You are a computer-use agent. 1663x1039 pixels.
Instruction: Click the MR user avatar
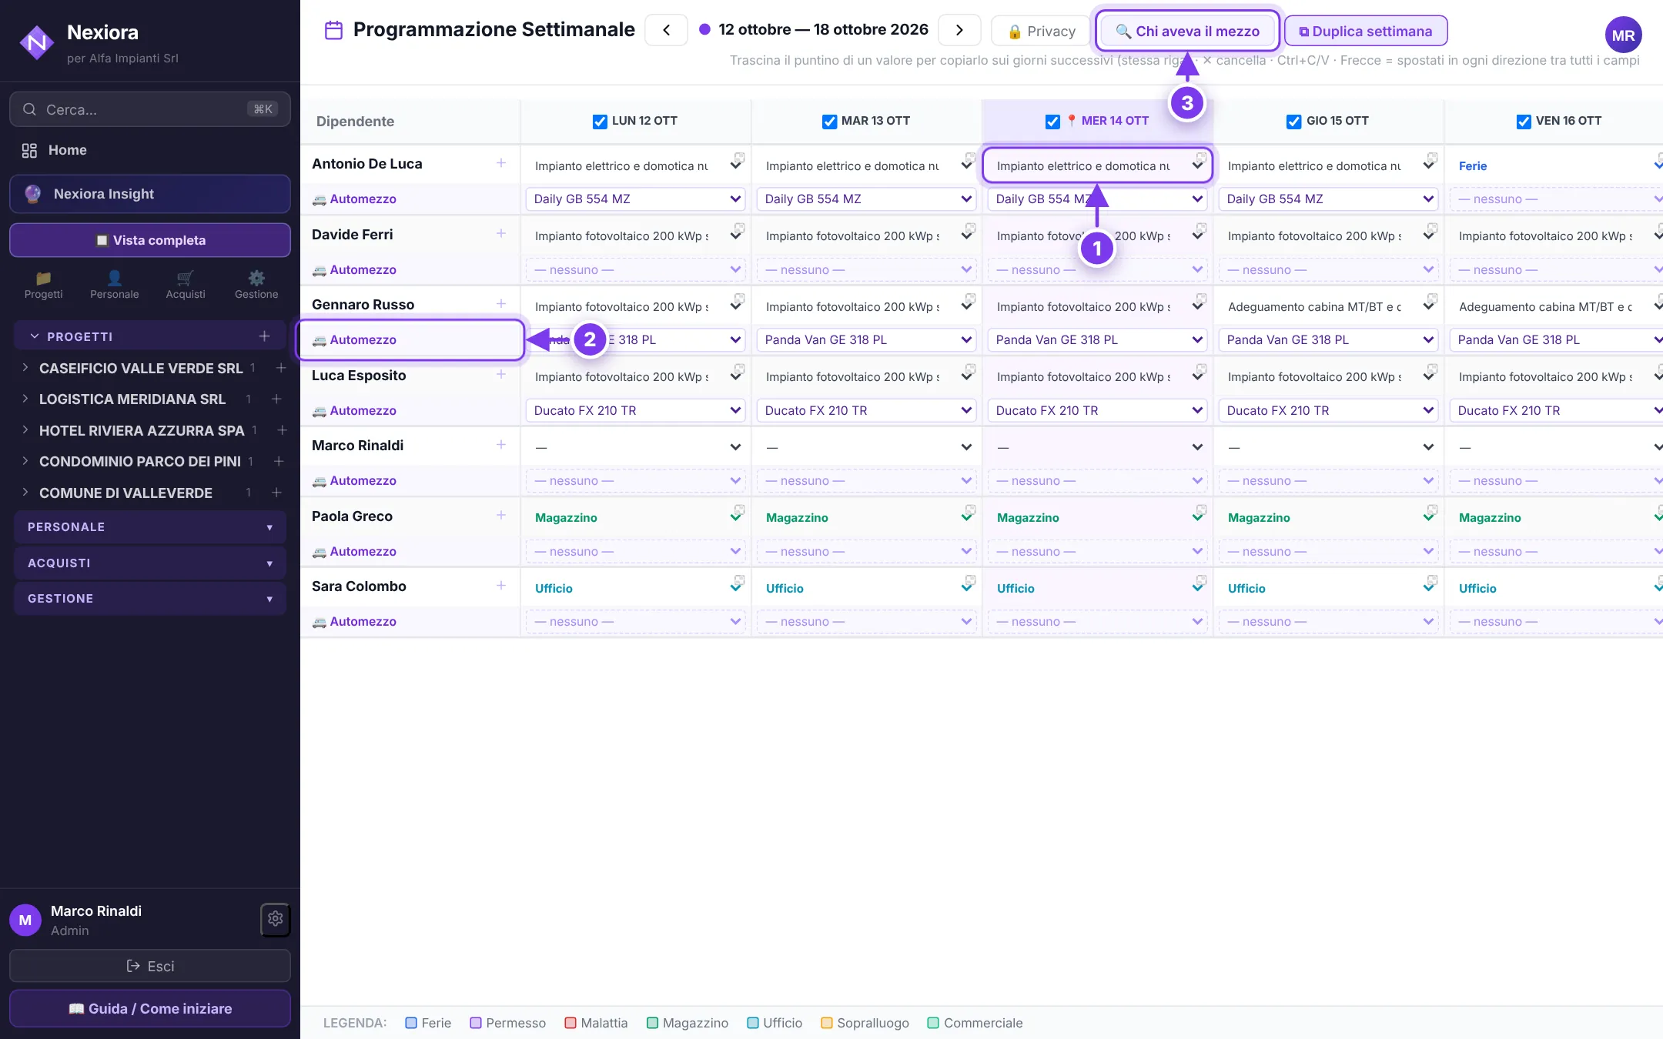[x=1623, y=35]
